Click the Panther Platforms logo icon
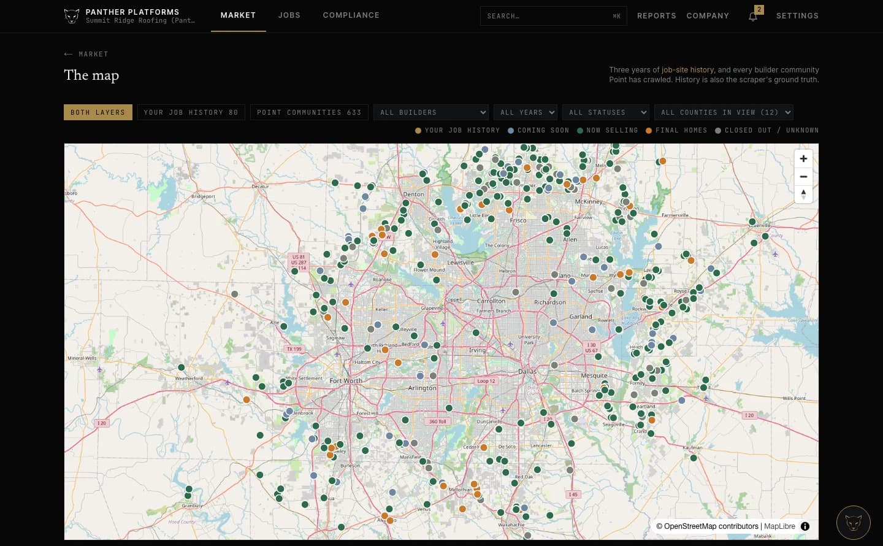This screenshot has height=546, width=883. [72, 16]
